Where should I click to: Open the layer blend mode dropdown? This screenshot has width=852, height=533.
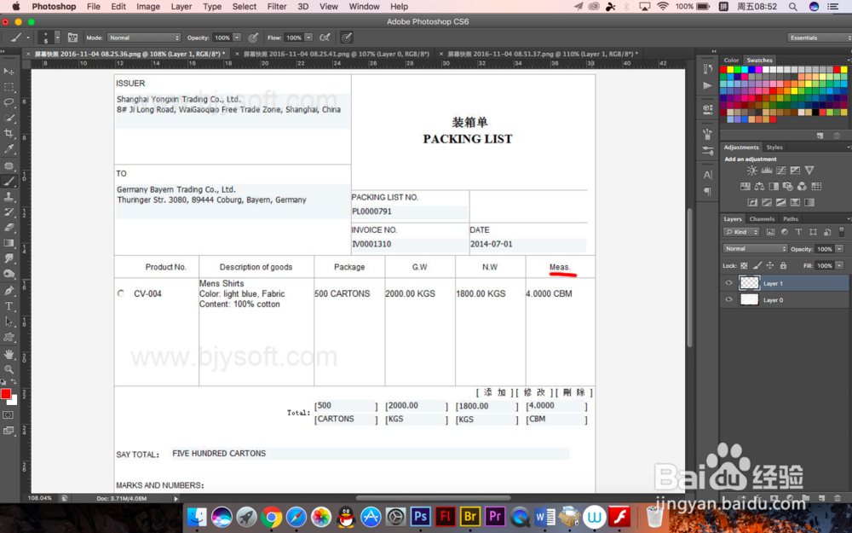tap(755, 248)
